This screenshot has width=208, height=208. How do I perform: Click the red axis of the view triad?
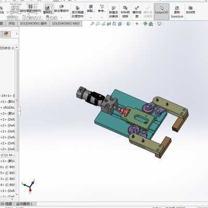(x=30, y=190)
